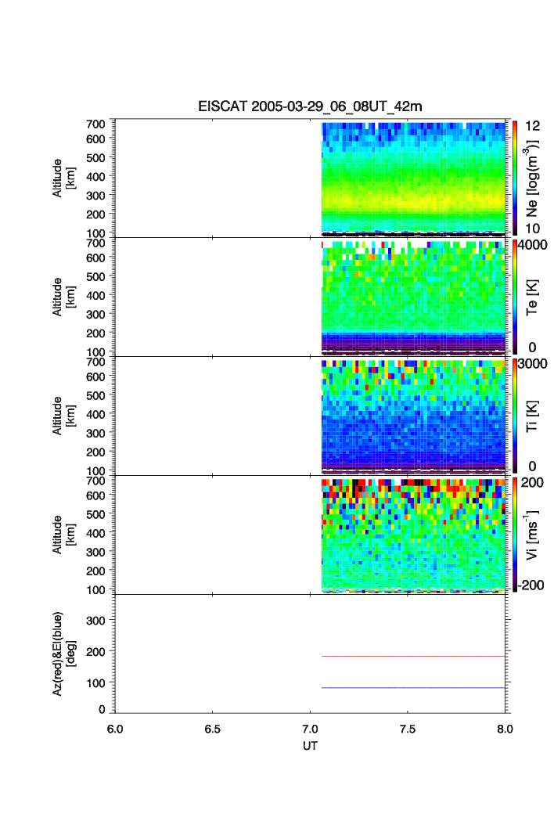The image size is (554, 832).
Task: Click the Ti [K] colorbar label
Action: tap(533, 416)
